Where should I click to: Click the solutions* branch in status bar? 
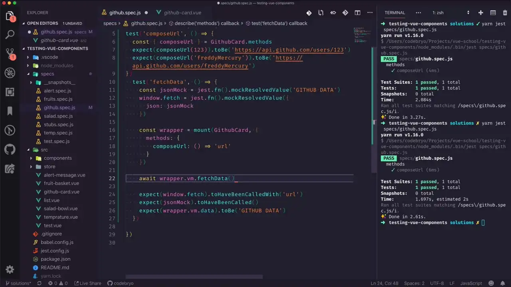click(18, 283)
